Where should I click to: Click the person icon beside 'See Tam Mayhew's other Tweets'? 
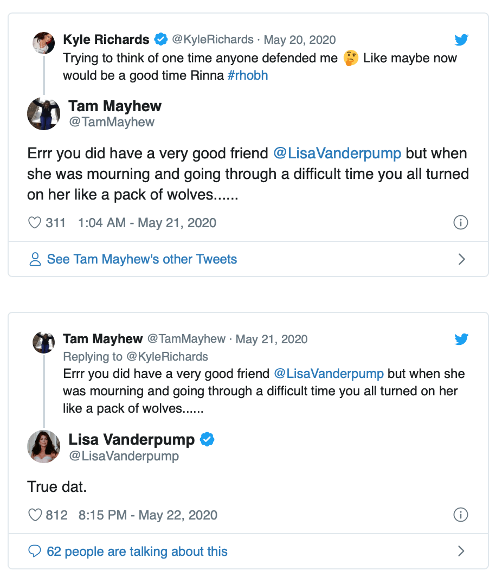coord(35,259)
